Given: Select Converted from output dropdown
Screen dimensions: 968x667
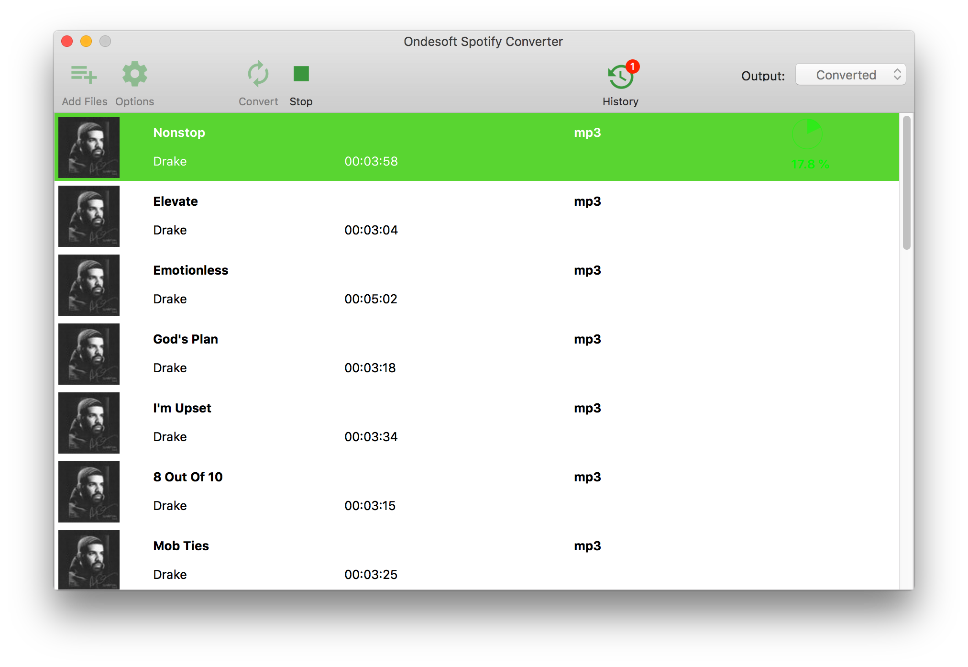Looking at the screenshot, I should pyautogui.click(x=850, y=75).
